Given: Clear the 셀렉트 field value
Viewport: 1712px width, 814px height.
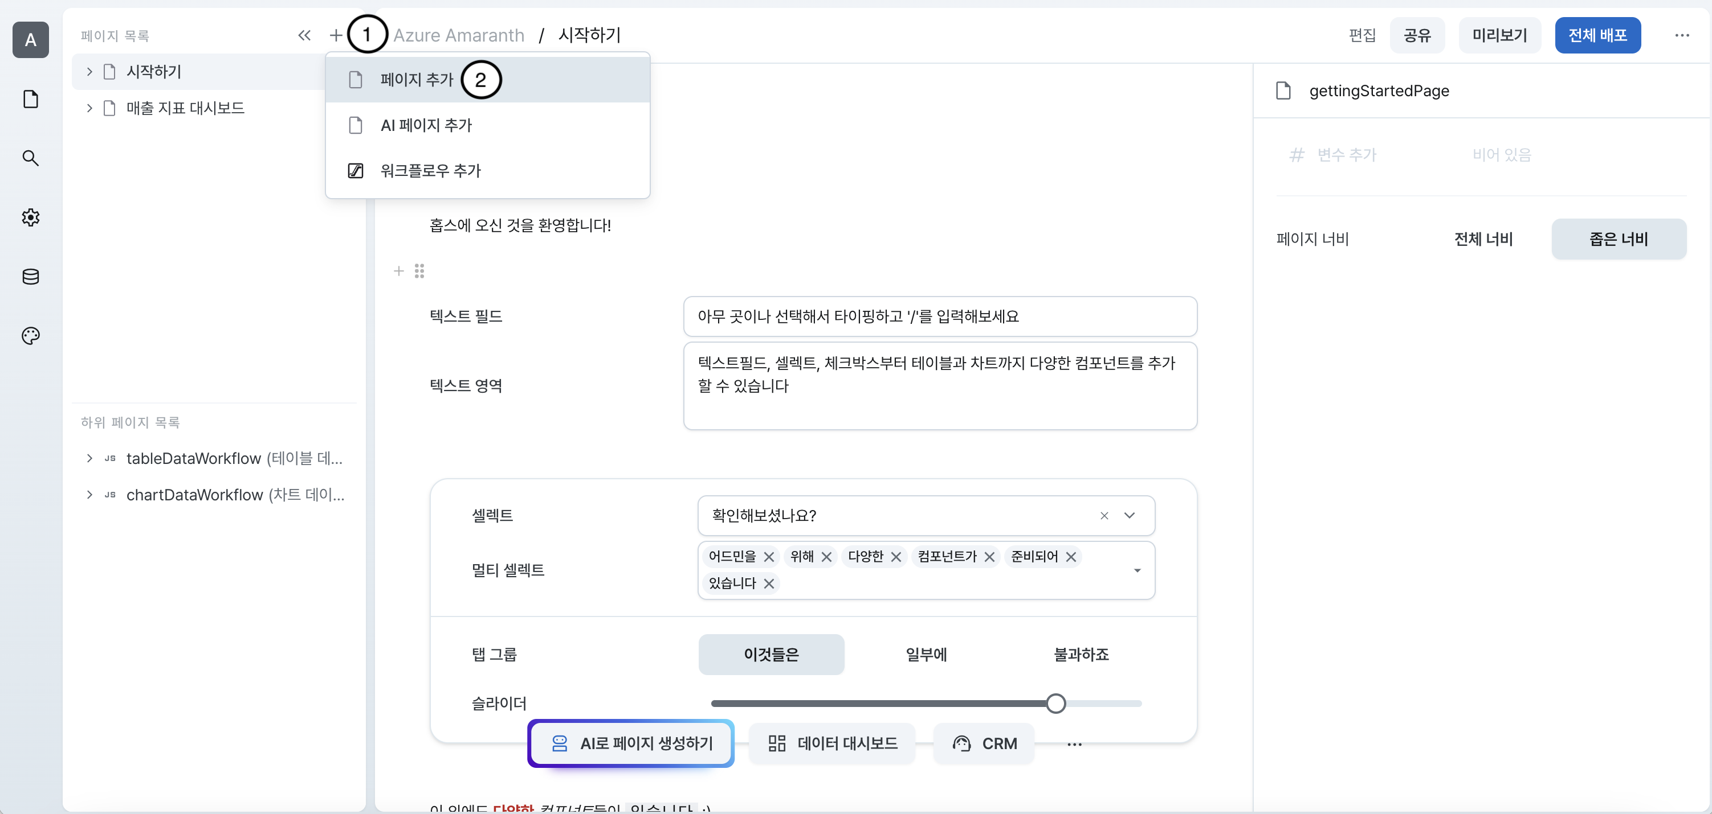Looking at the screenshot, I should [1104, 516].
